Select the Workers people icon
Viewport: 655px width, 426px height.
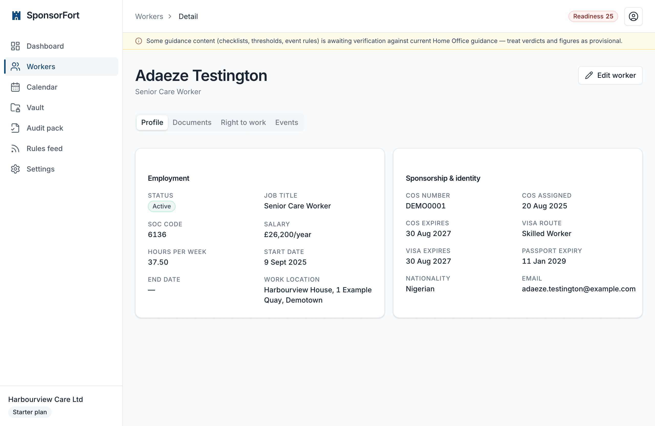point(15,66)
